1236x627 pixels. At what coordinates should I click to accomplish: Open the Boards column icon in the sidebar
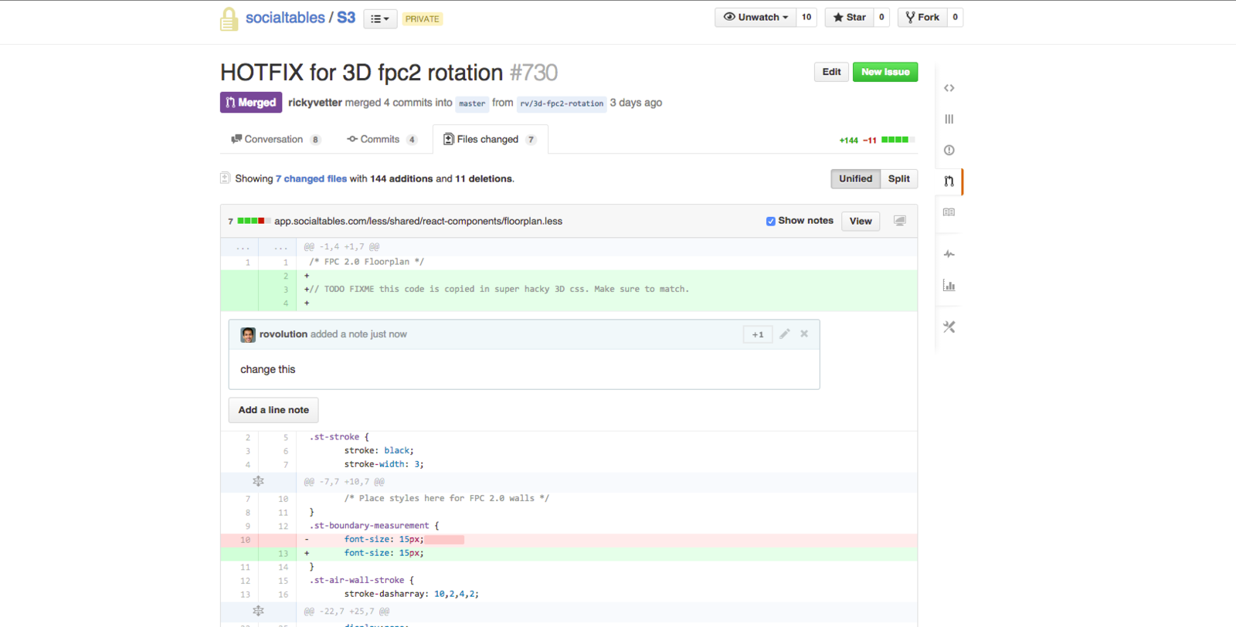[x=949, y=119]
